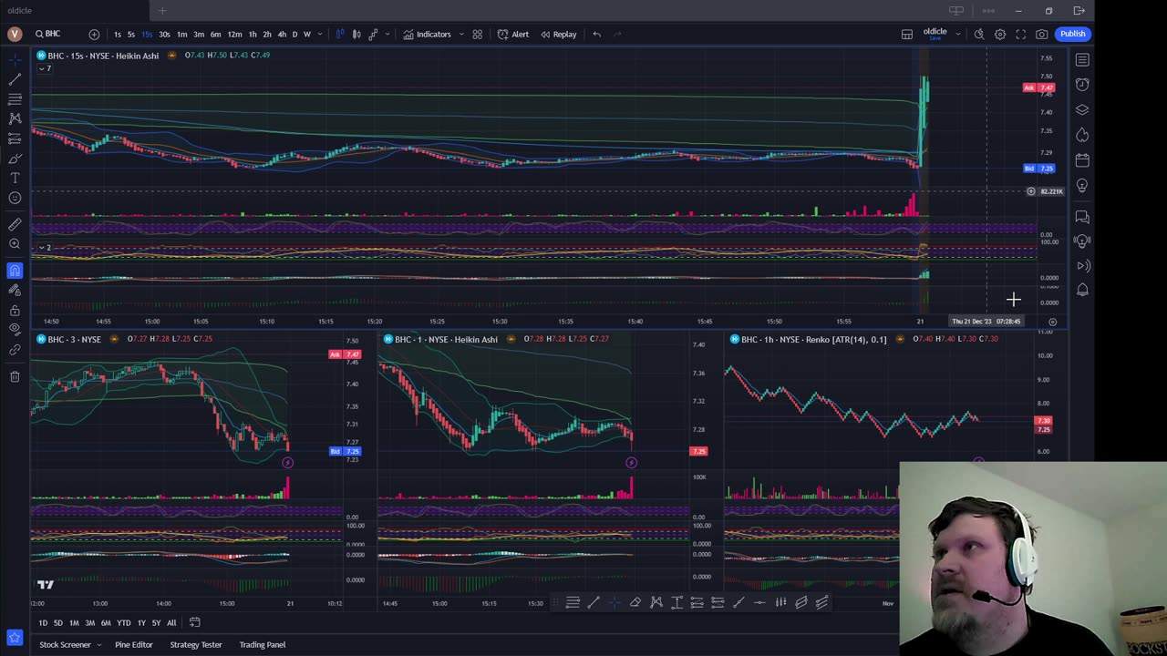Open the calendar icon in right sidebar
This screenshot has width=1167, height=656.
[x=1082, y=160]
